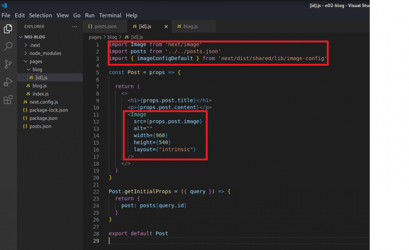Click props.post.content on line 10
Image resolution: width=409 pixels, height=250 pixels.
[168, 107]
